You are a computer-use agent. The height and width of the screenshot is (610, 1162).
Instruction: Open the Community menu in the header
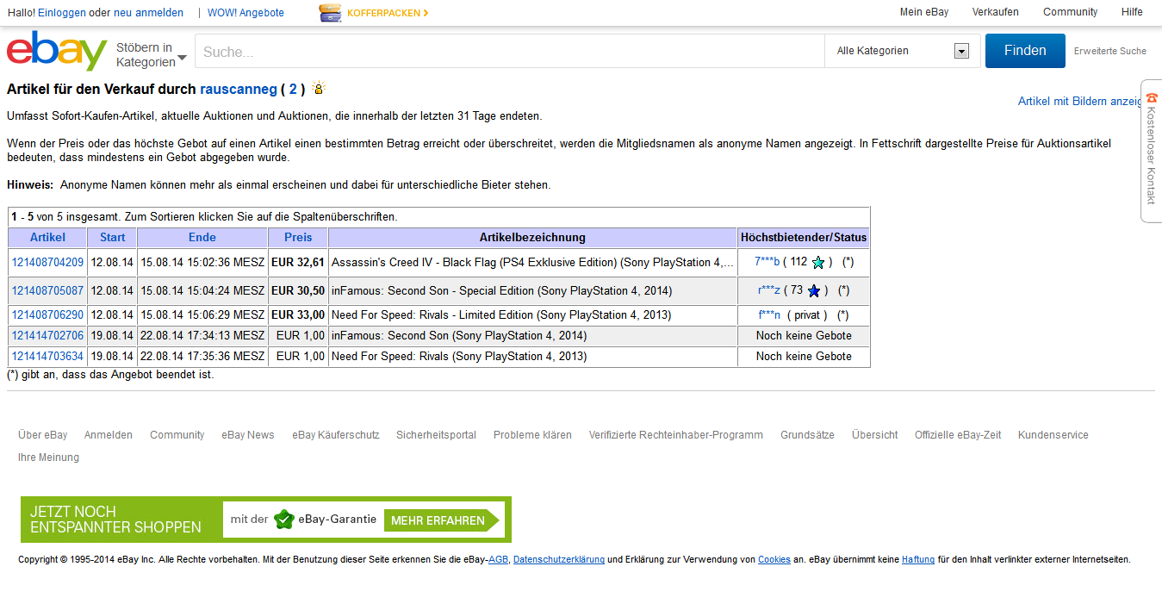(x=1071, y=12)
